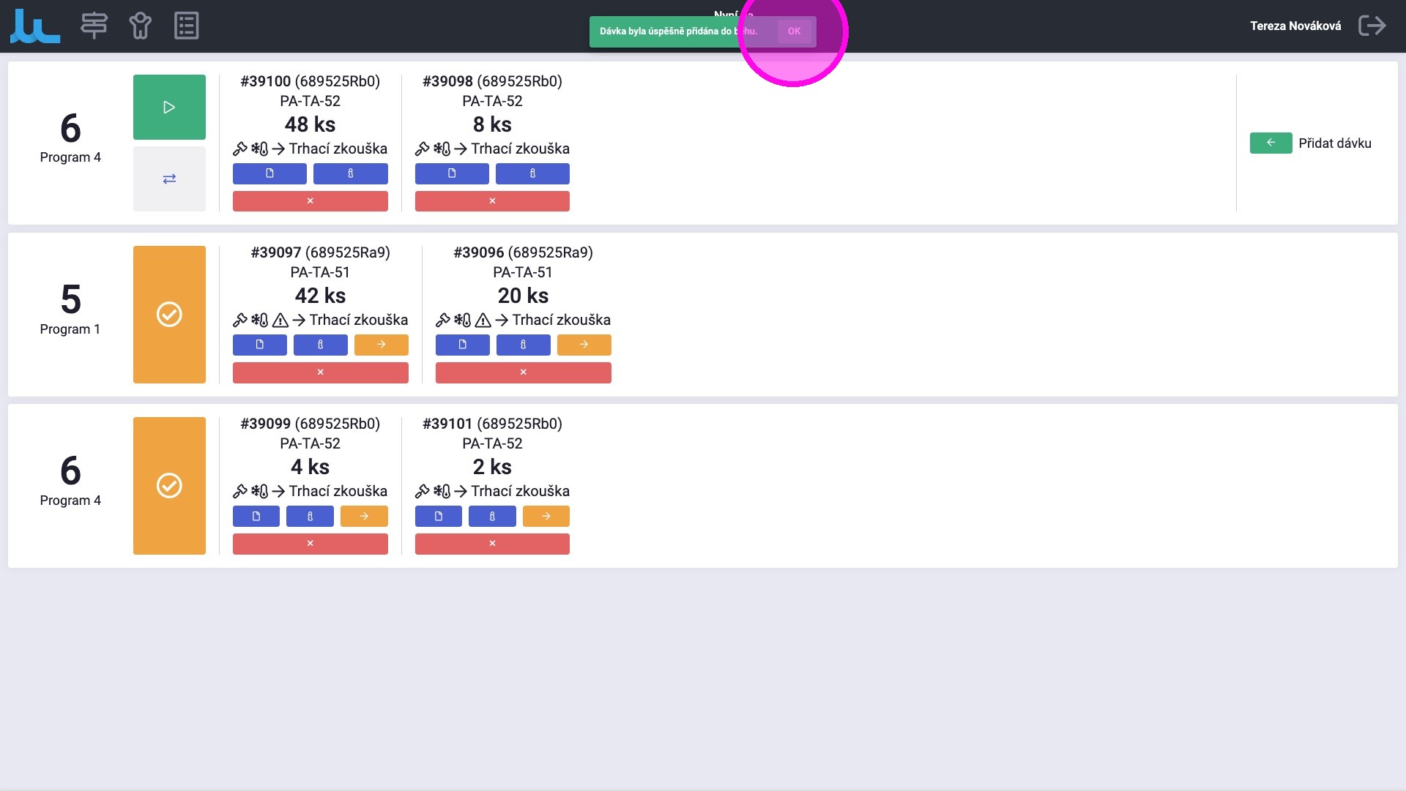Start the green play button for Program 4
The image size is (1406, 791).
pos(169,107)
